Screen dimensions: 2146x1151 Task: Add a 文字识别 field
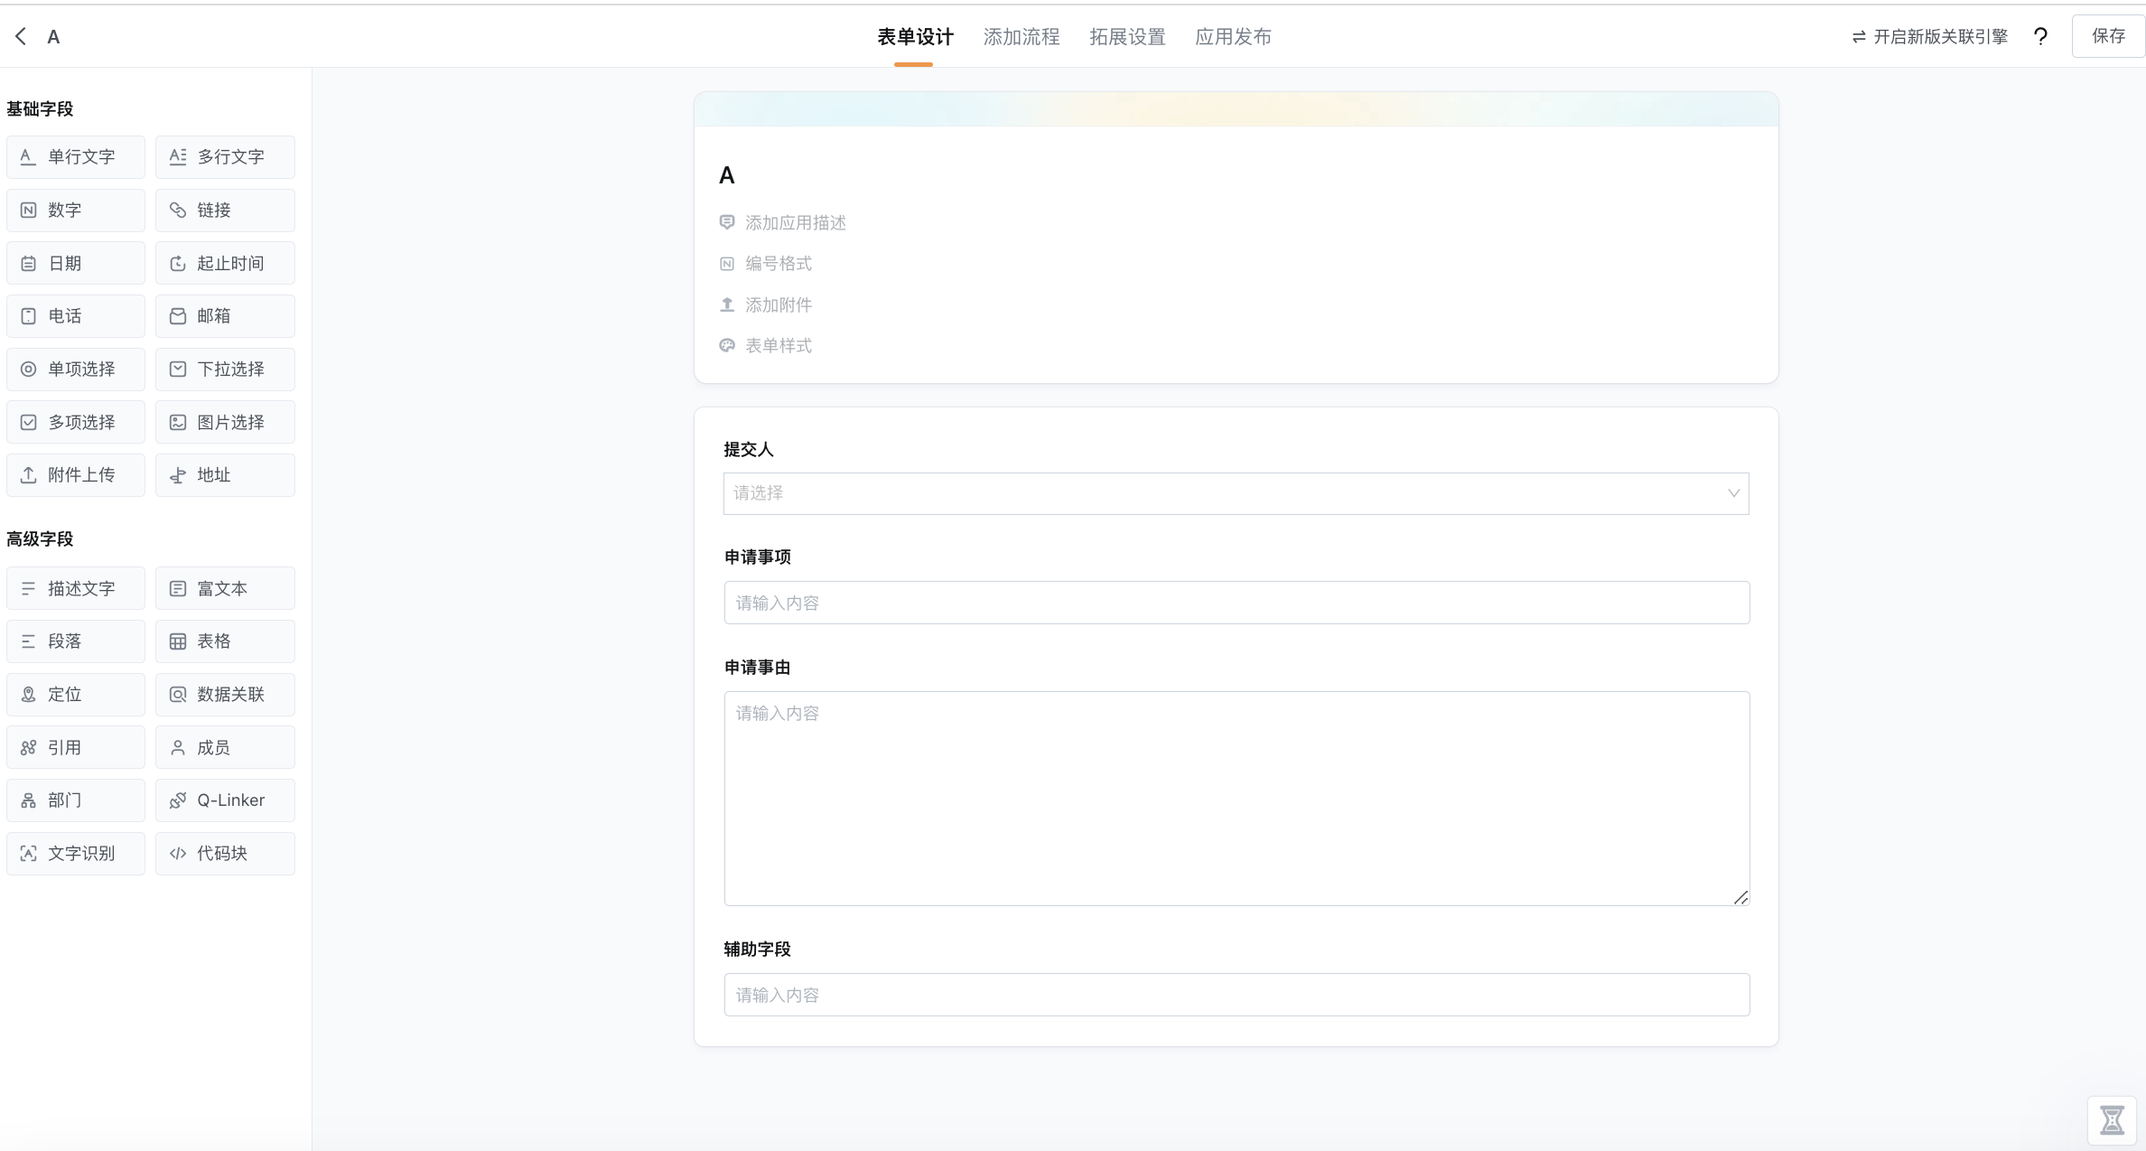click(76, 854)
